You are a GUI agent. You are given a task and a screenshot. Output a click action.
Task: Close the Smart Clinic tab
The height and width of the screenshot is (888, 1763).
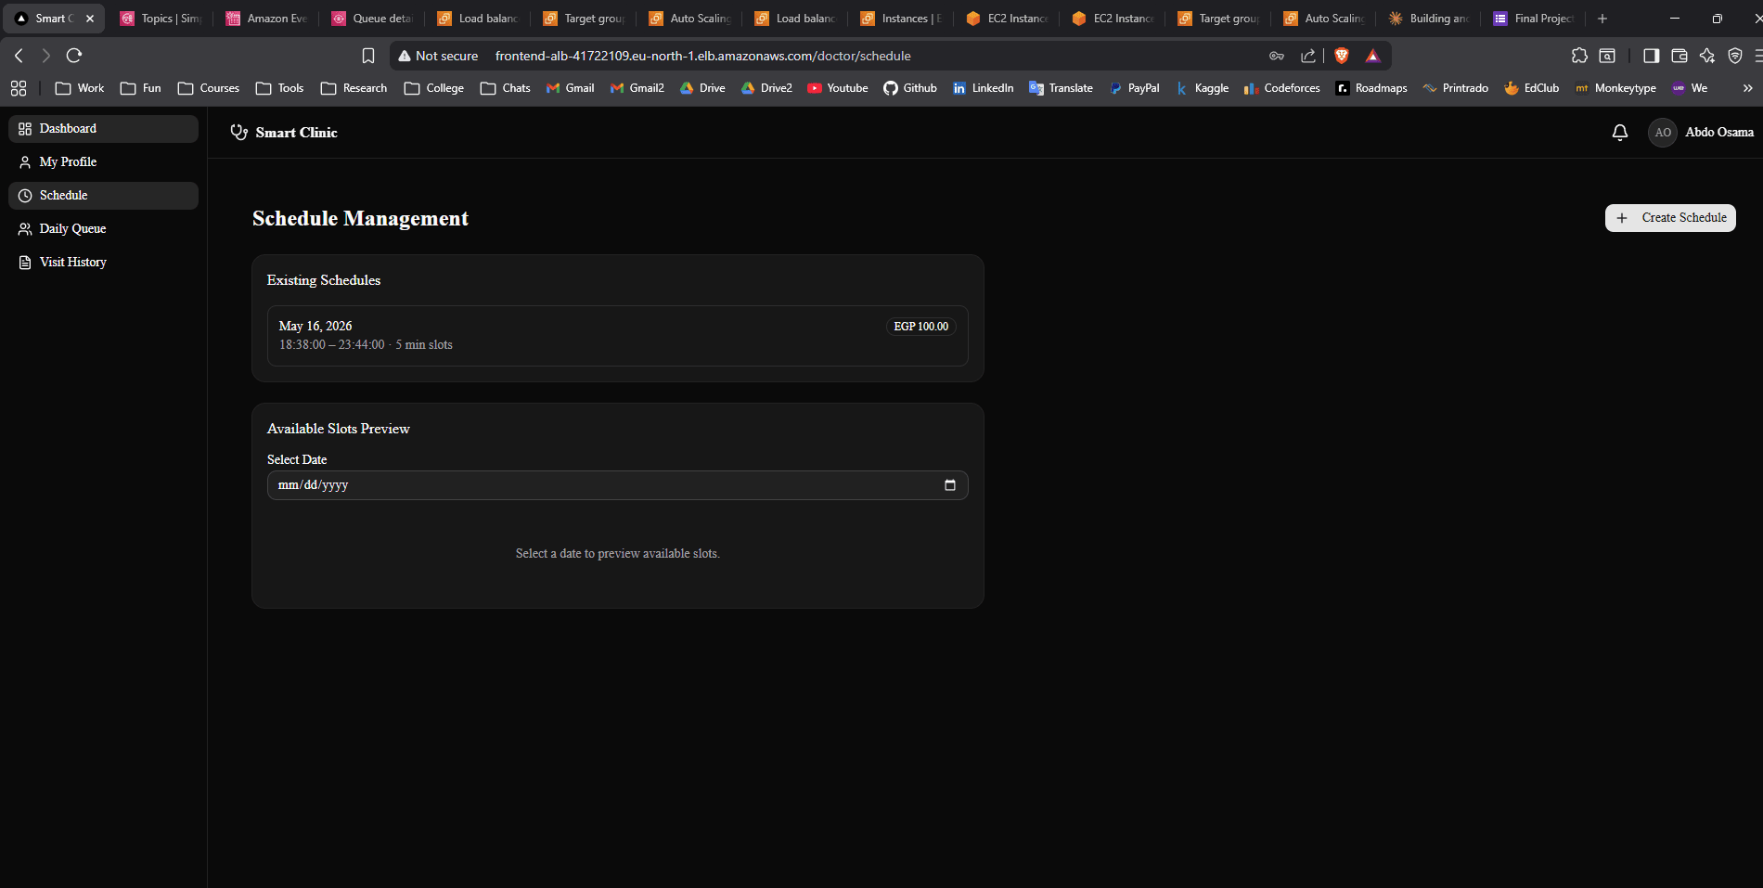(90, 19)
